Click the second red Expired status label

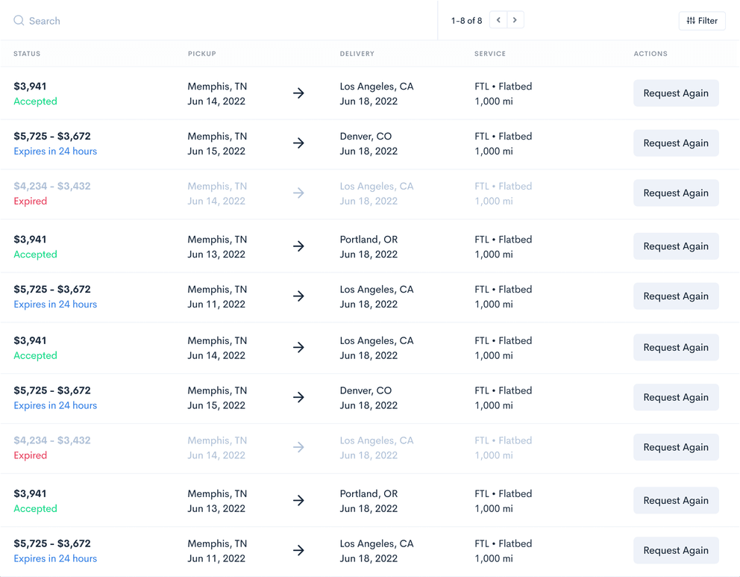pos(30,455)
